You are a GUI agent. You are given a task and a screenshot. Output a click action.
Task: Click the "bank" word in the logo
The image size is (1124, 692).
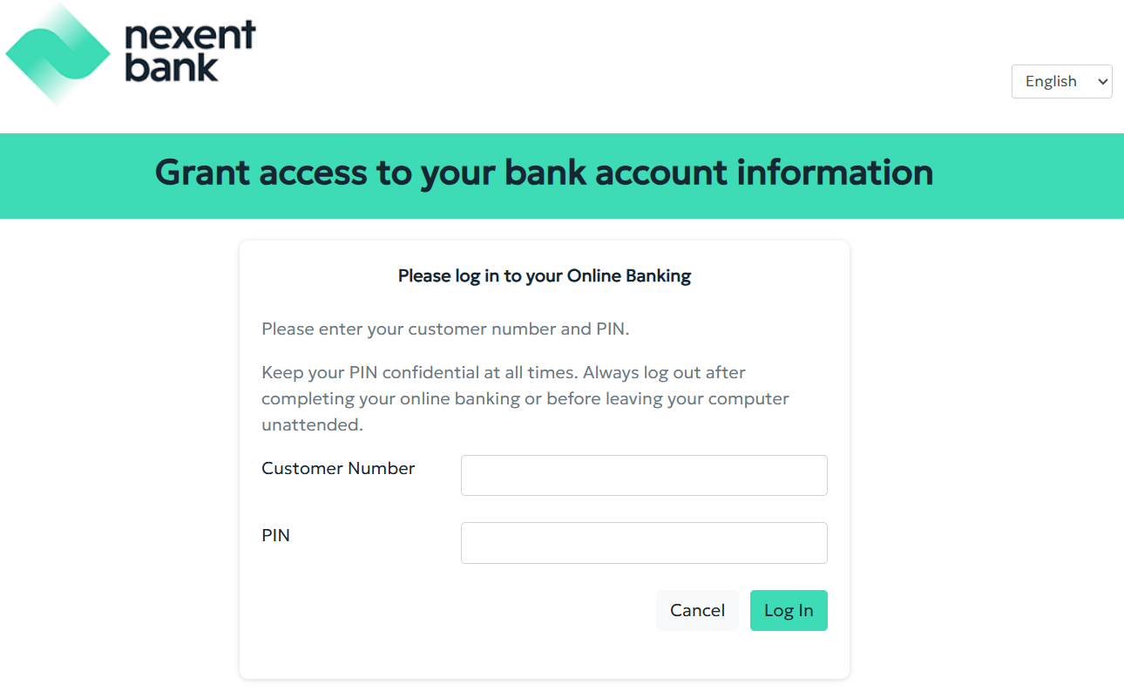(171, 68)
